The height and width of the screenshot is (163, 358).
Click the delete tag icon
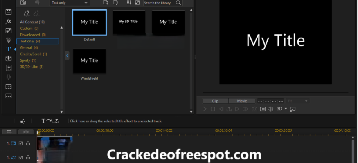pyautogui.click(x=36, y=13)
